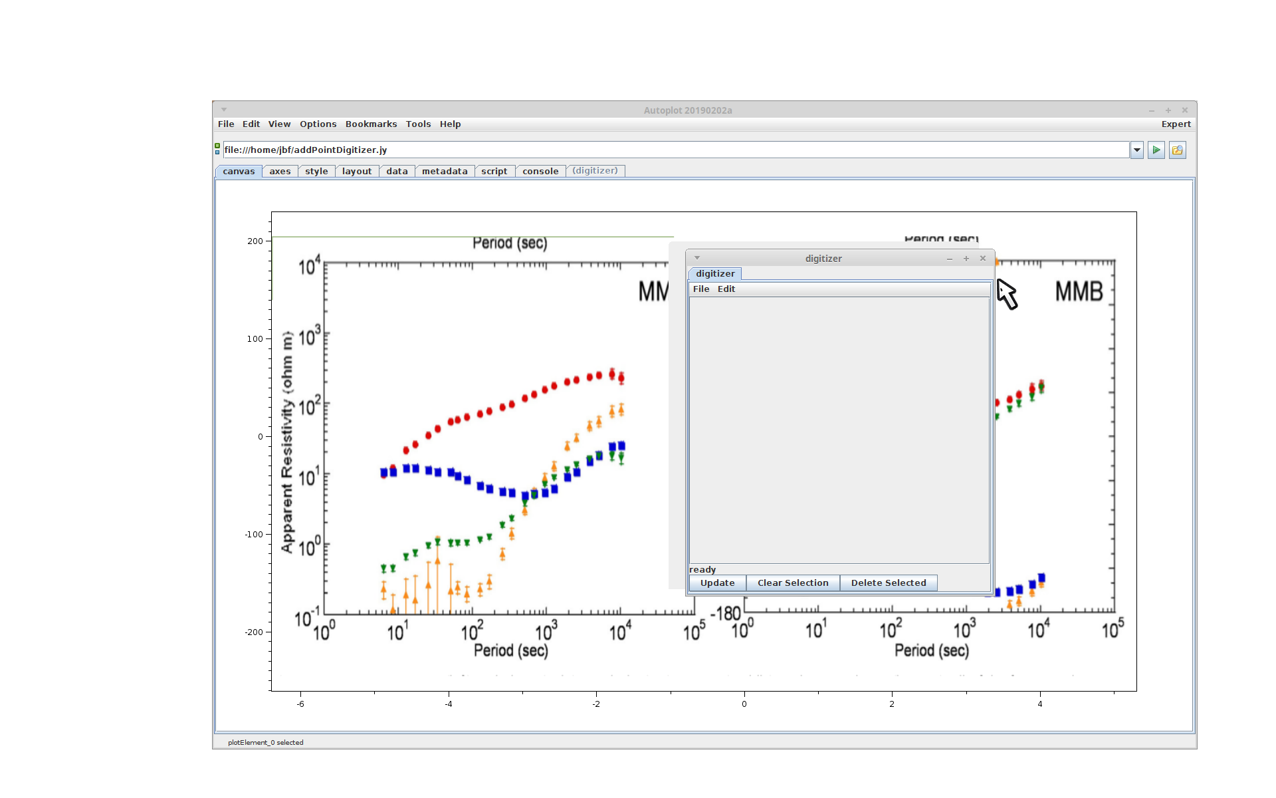
Task: Open the Help menu
Action: 450,124
